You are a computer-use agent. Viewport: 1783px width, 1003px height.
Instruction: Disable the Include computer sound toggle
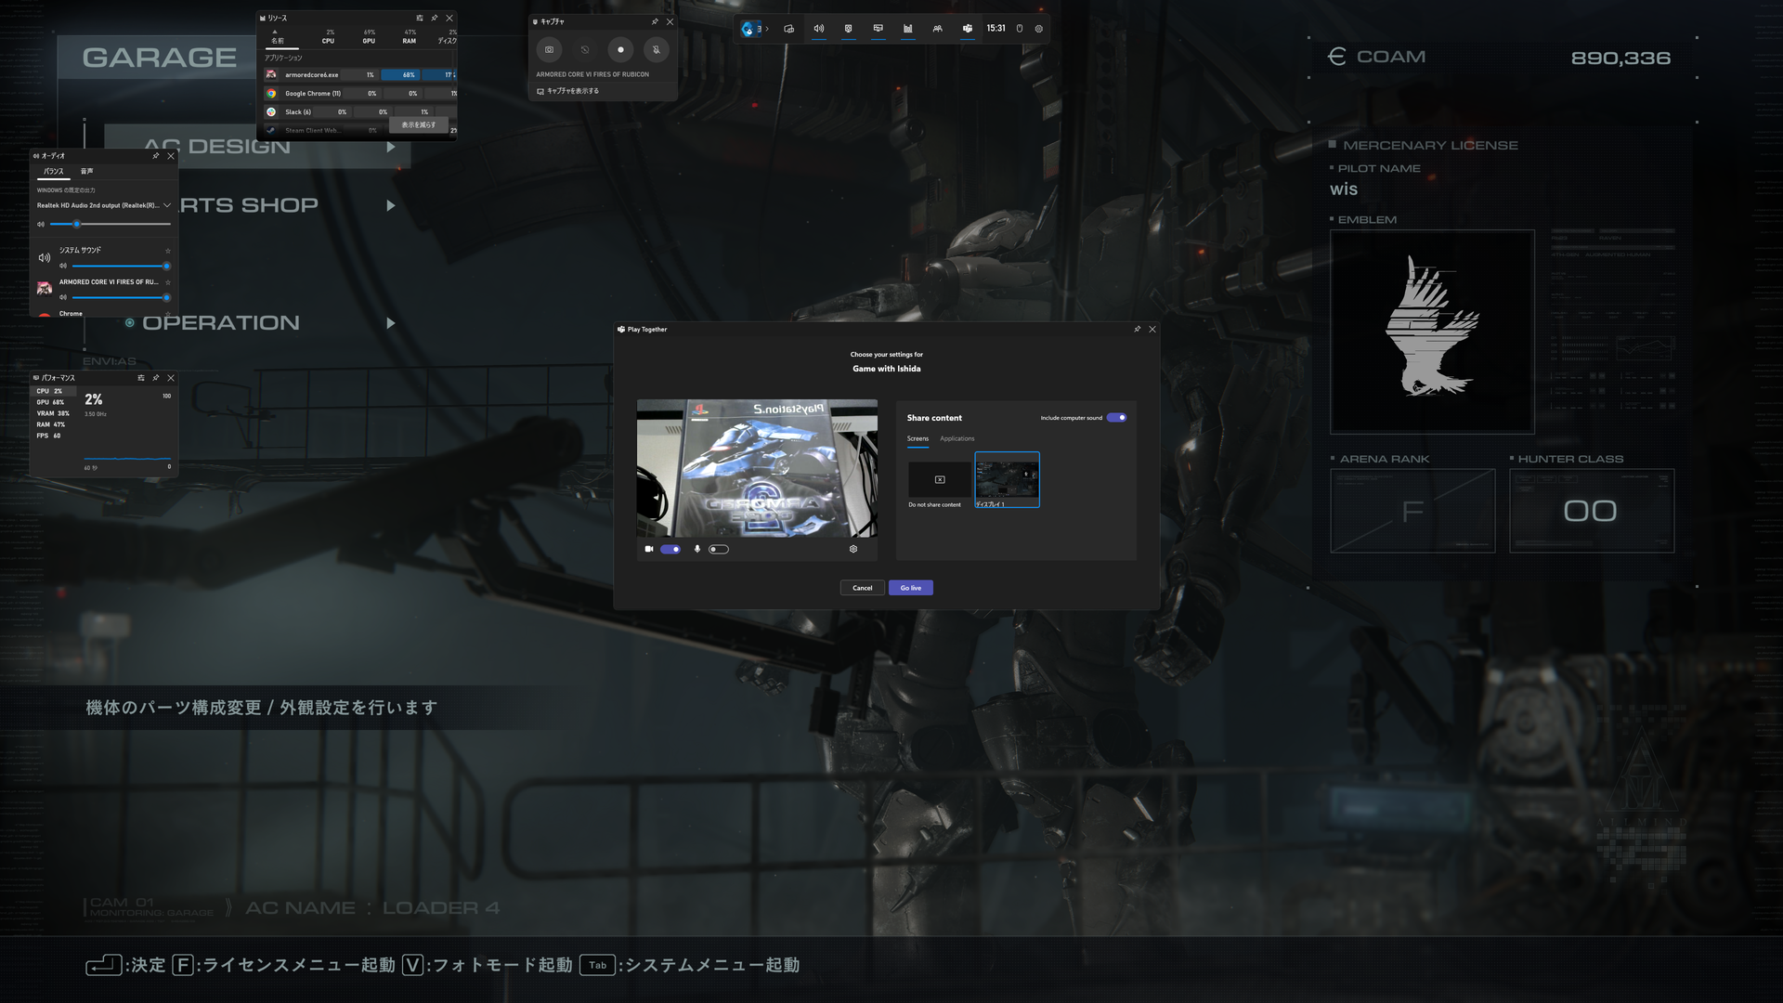click(1116, 418)
